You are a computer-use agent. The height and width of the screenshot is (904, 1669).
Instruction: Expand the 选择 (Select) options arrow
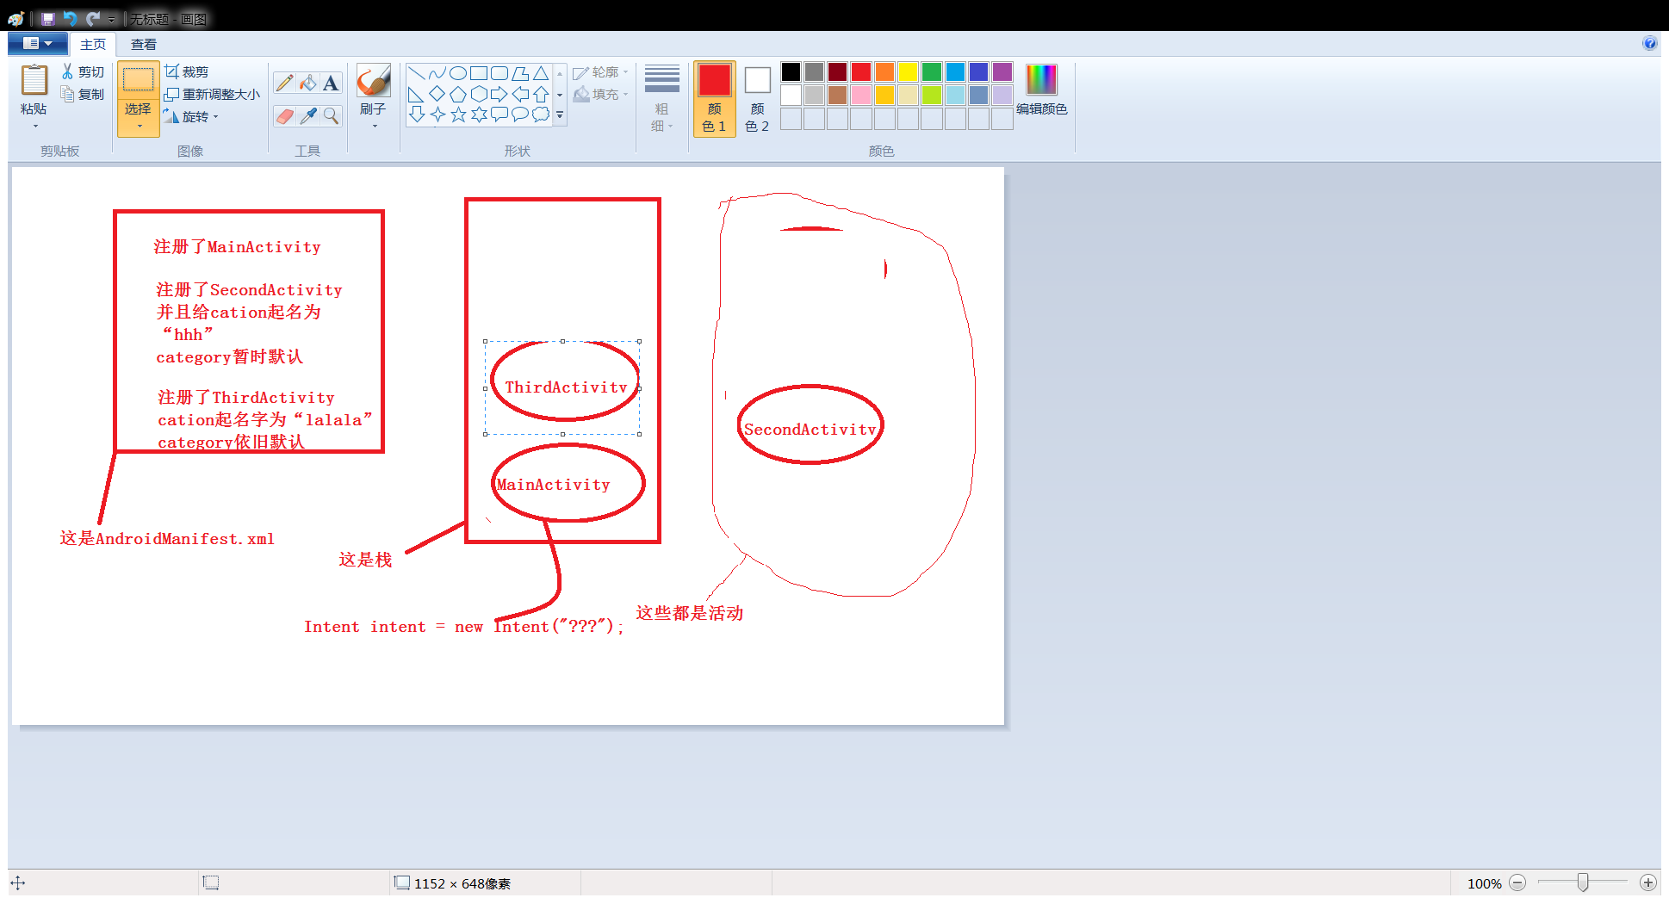coord(139,127)
